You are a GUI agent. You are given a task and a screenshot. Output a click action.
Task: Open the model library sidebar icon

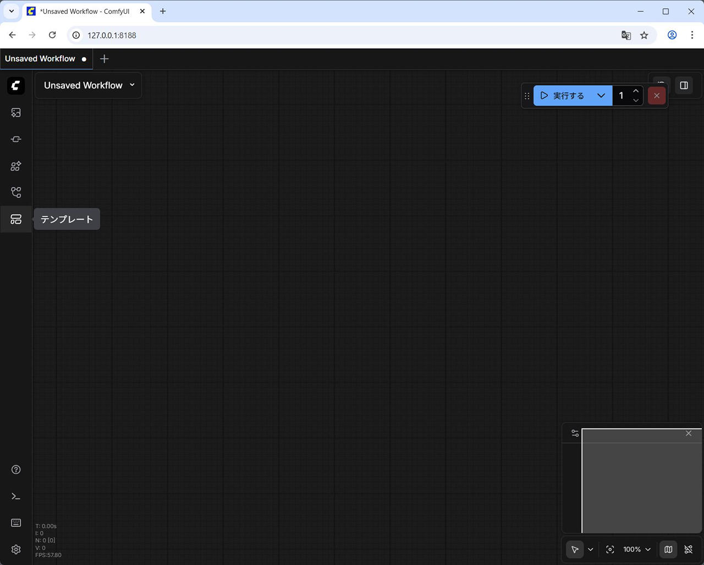[16, 166]
